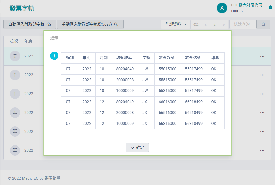Screen dimensions: 275x185
Task: Expand the ECHO user dropdown
Action: [x=237, y=11]
